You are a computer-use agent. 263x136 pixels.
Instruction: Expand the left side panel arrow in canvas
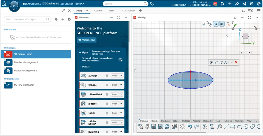(135, 70)
